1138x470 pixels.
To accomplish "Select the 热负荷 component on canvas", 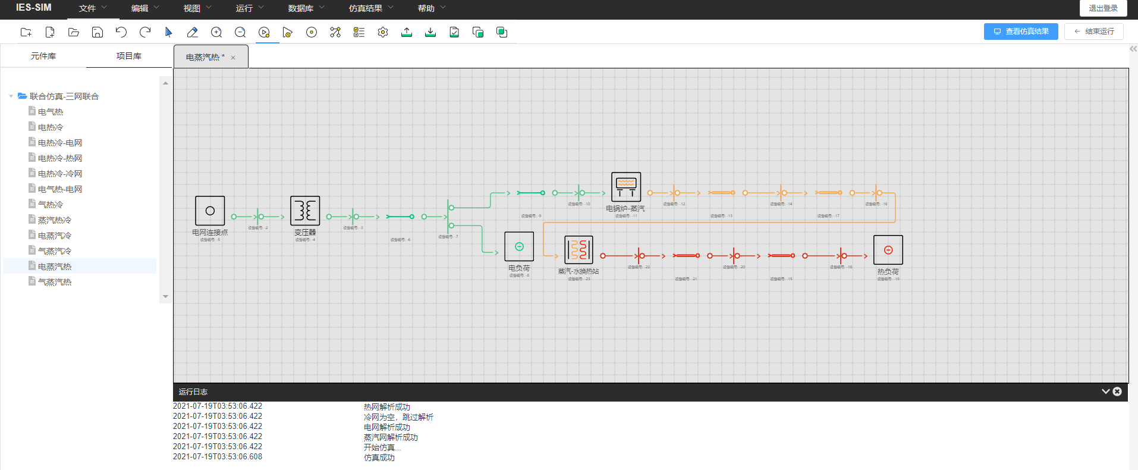I will point(888,250).
